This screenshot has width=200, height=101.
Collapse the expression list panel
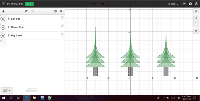click(x=61, y=11)
